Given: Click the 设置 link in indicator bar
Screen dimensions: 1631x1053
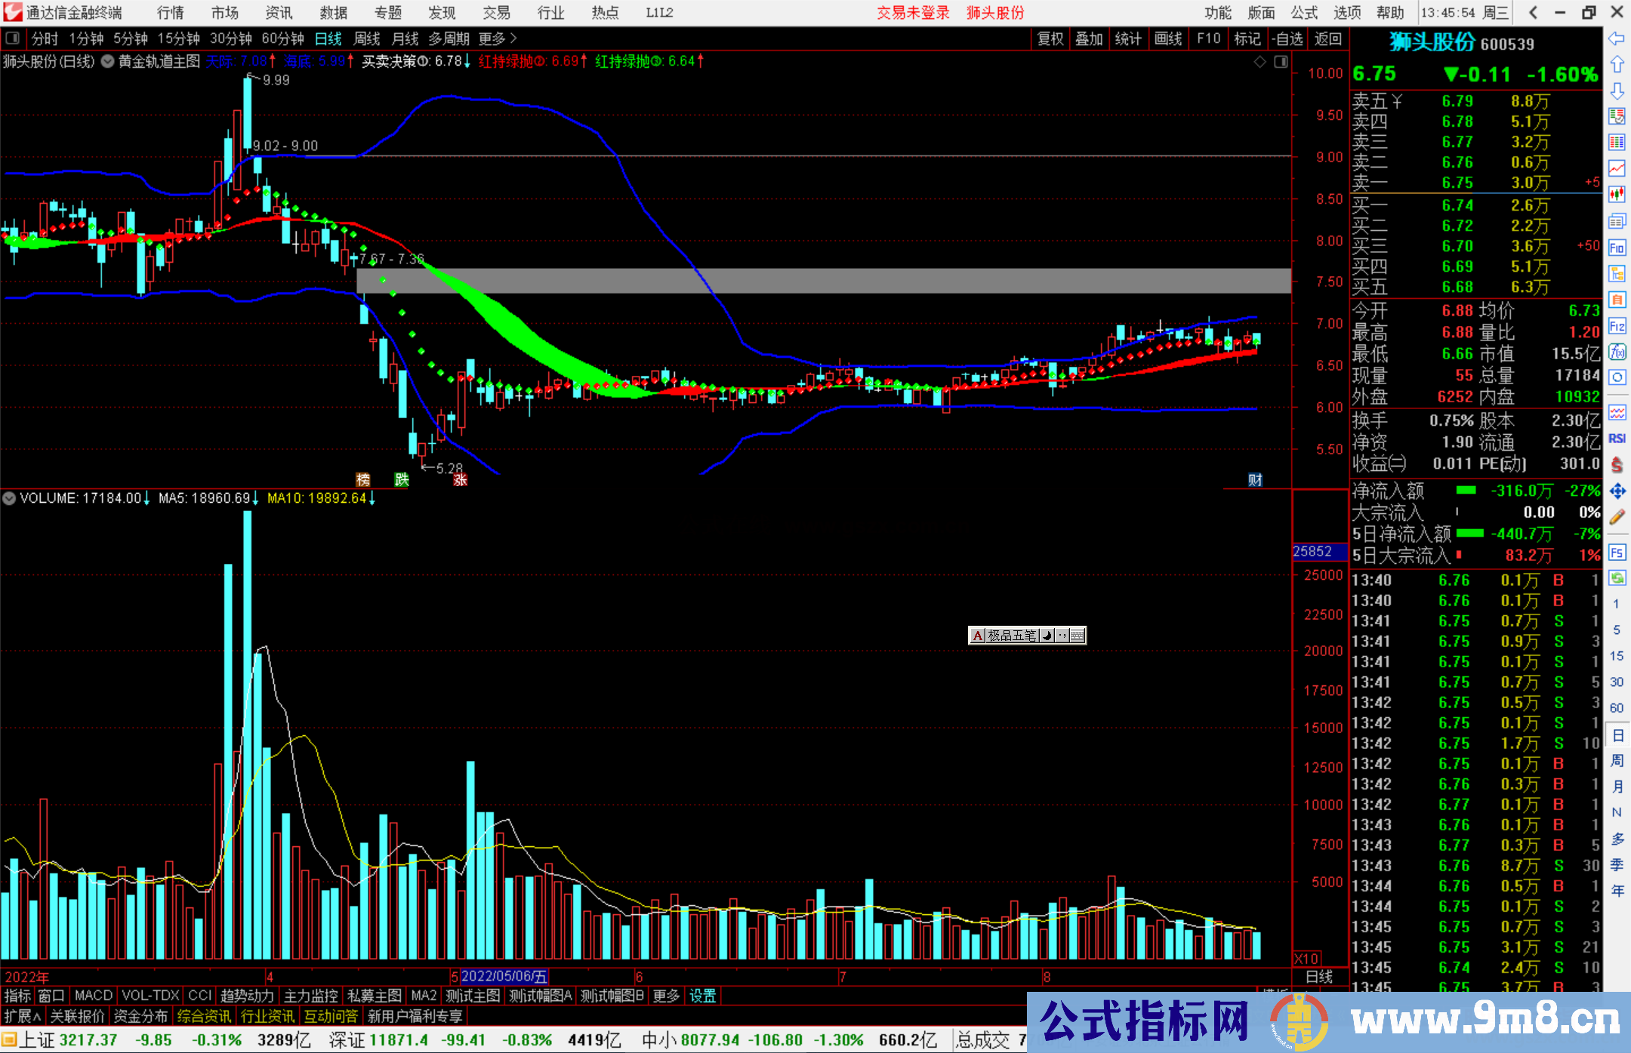Looking at the screenshot, I should coord(702,996).
